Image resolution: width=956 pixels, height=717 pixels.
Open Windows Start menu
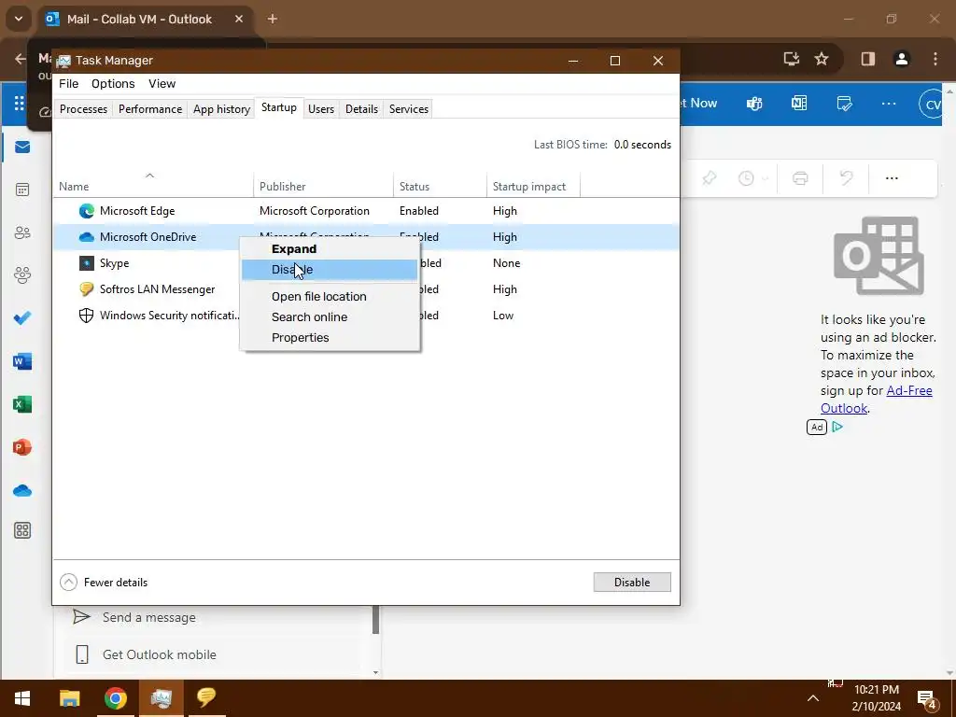click(x=22, y=698)
